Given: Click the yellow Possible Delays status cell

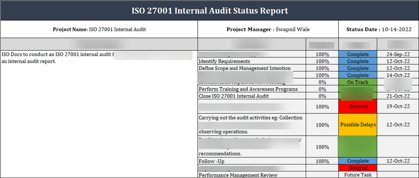Looking at the screenshot, I should (358, 124).
